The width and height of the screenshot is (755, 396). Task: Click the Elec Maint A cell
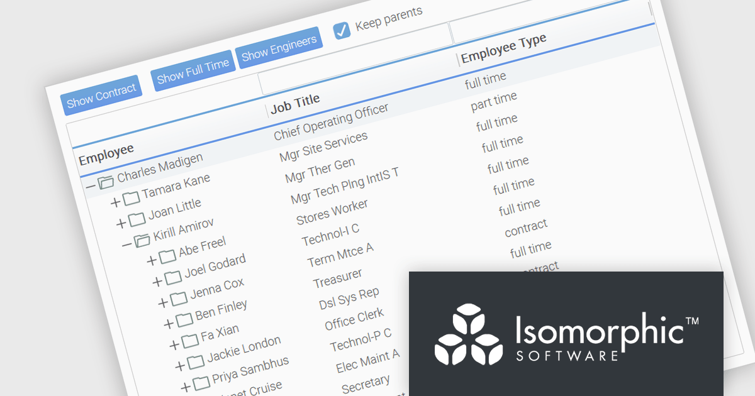click(x=368, y=360)
